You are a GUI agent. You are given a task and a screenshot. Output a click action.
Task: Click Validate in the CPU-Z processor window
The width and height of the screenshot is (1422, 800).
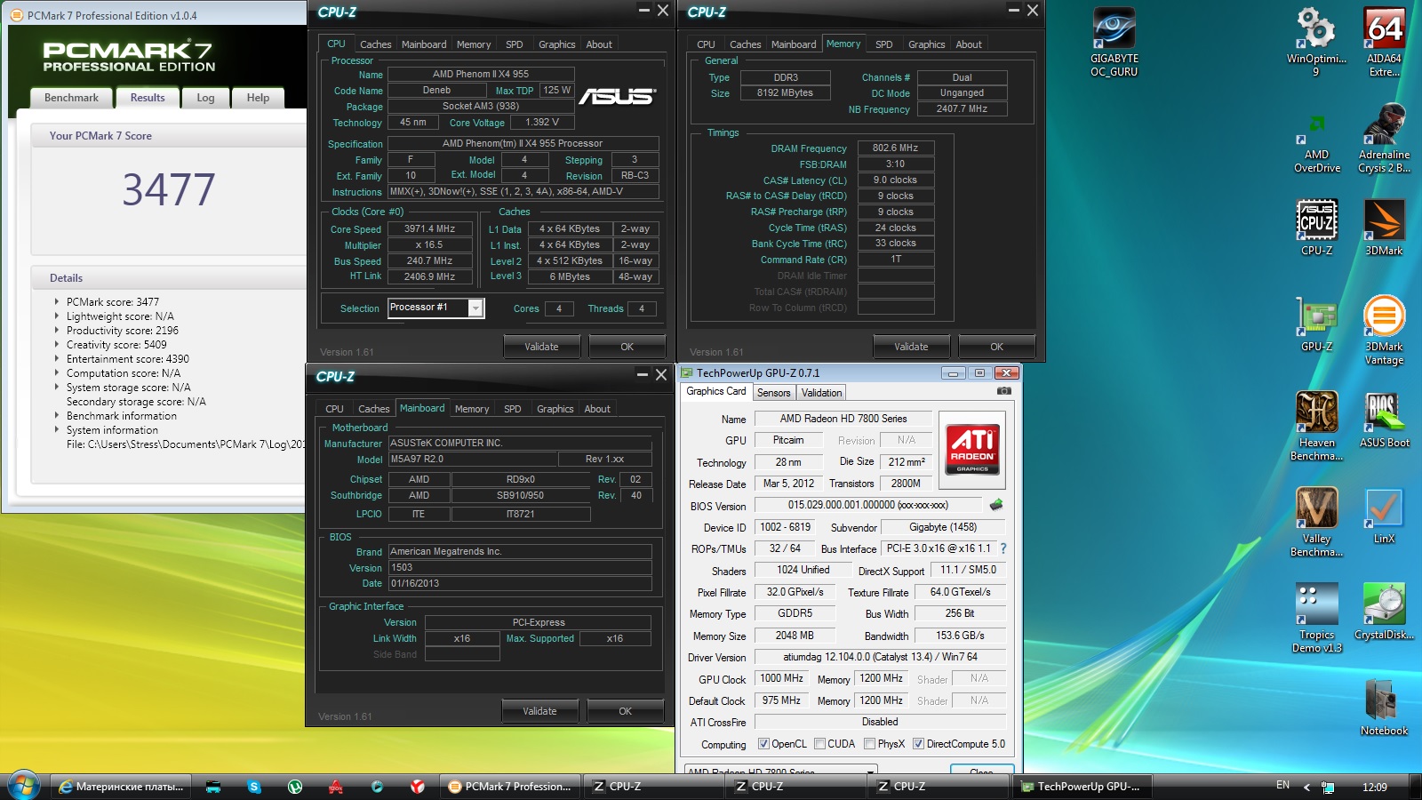(541, 347)
